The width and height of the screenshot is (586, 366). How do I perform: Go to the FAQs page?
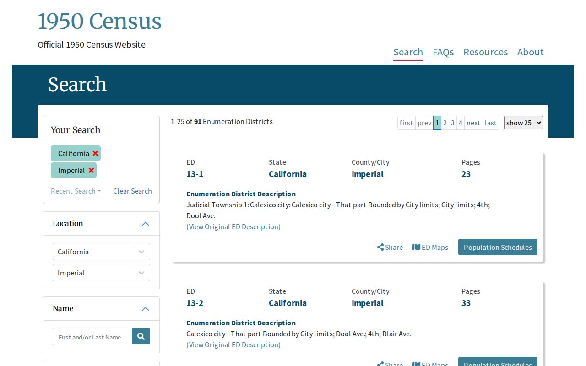click(443, 52)
